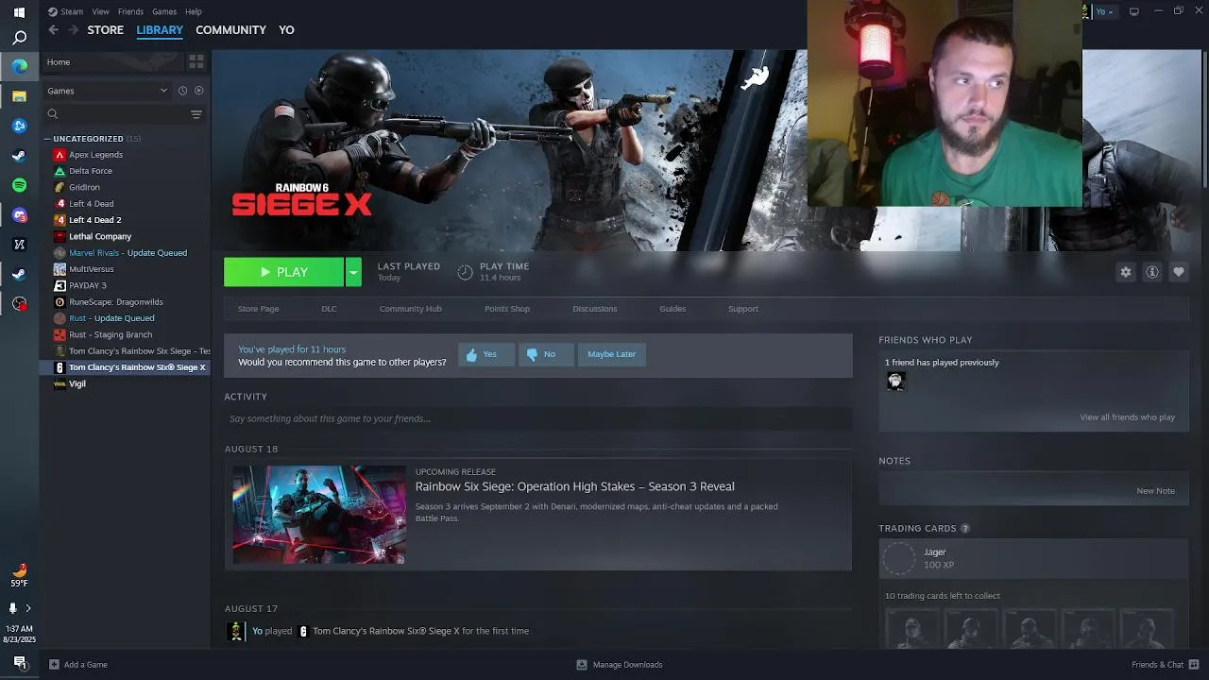Click thumbs up Yes to recommend game
The image size is (1209, 680).
486,354
